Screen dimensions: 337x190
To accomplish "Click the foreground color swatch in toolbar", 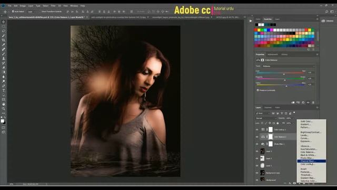I will point(2,121).
